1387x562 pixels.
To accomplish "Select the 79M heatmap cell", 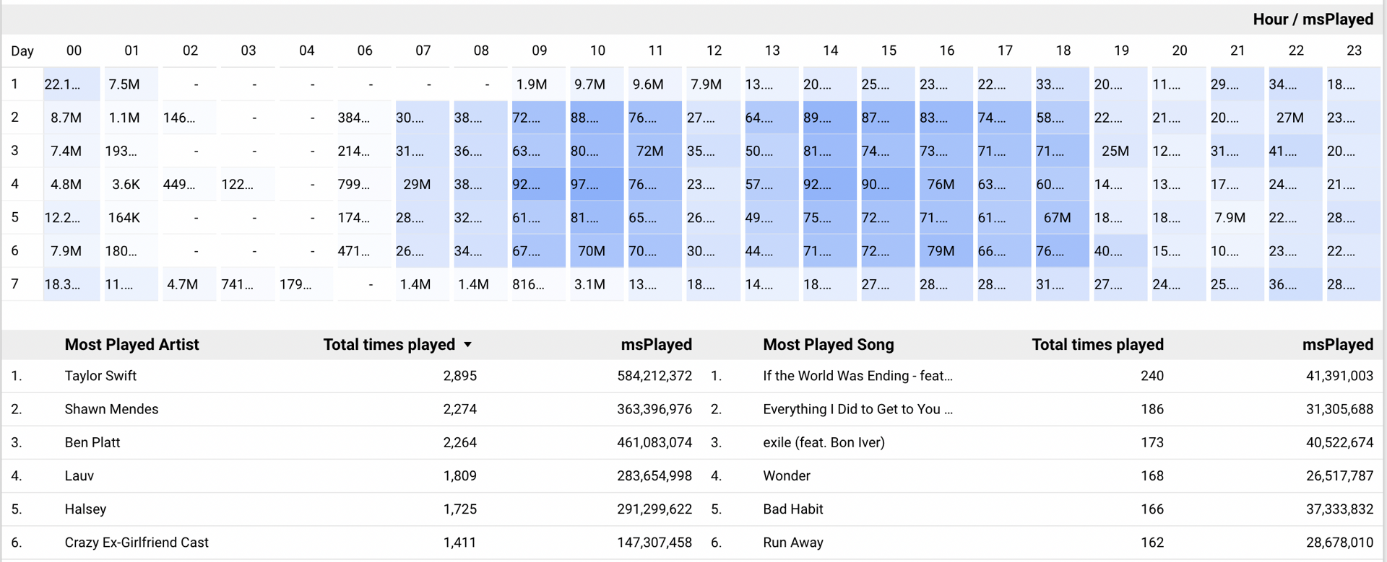I will coord(941,251).
